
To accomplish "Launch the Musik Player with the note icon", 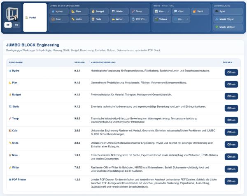I will 228,19.
